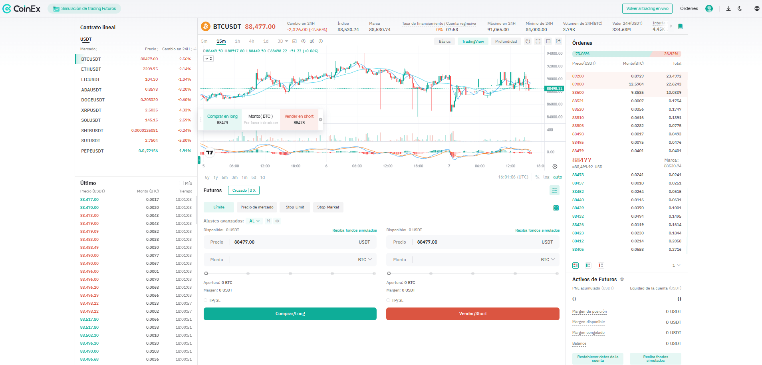The width and height of the screenshot is (762, 365).
Task: Open order book depth grouping dropdown
Action: (x=676, y=265)
